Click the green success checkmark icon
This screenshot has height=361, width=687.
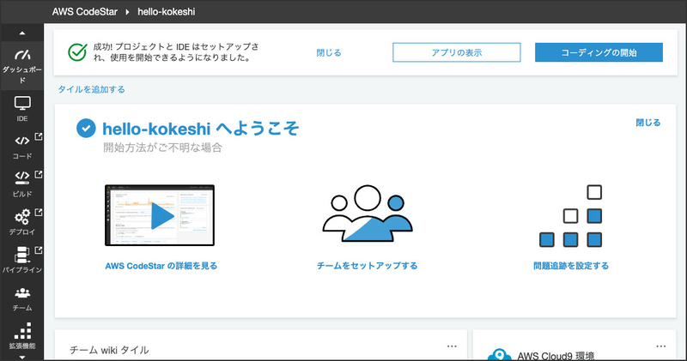point(77,52)
